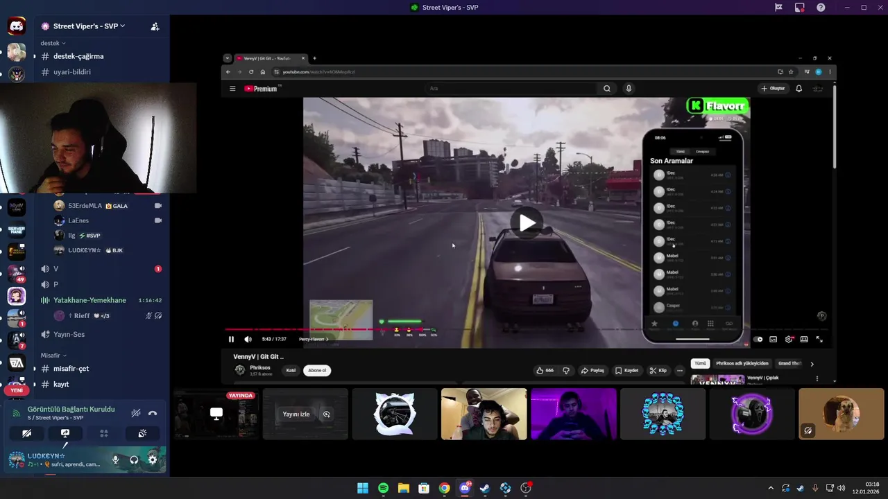Open YouTube player settings gear

789,340
